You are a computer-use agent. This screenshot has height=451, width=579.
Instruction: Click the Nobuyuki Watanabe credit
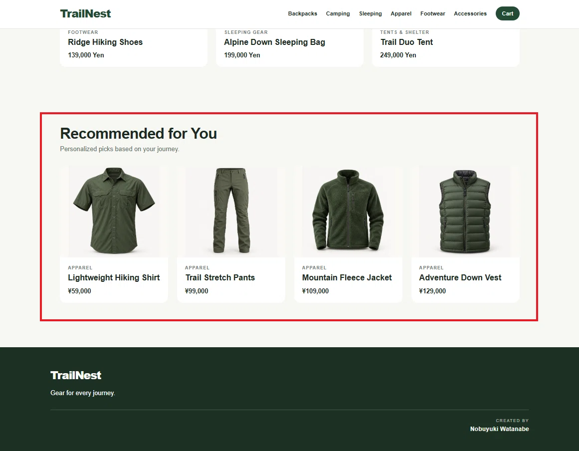(499, 429)
